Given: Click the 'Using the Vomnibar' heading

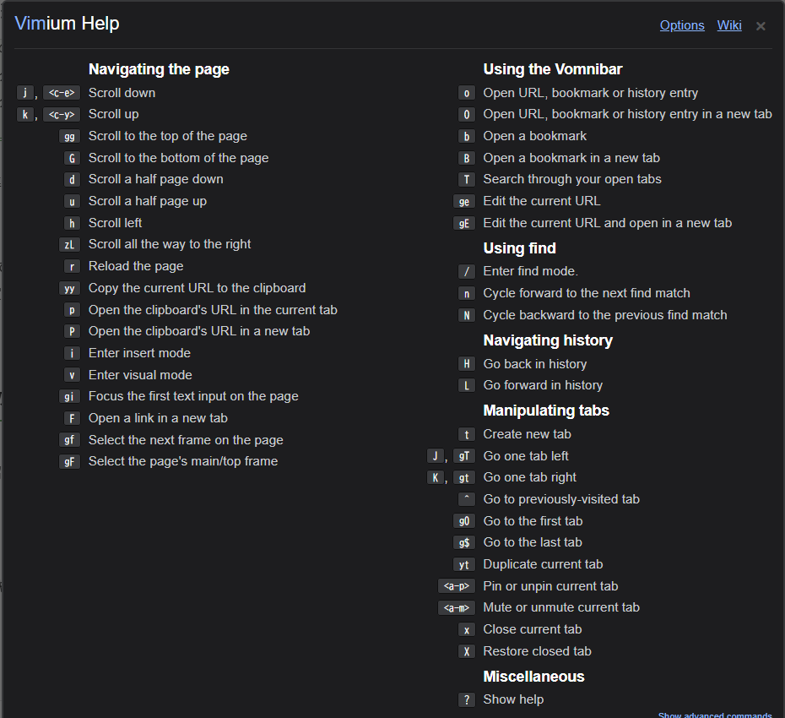Looking at the screenshot, I should pyautogui.click(x=553, y=69).
